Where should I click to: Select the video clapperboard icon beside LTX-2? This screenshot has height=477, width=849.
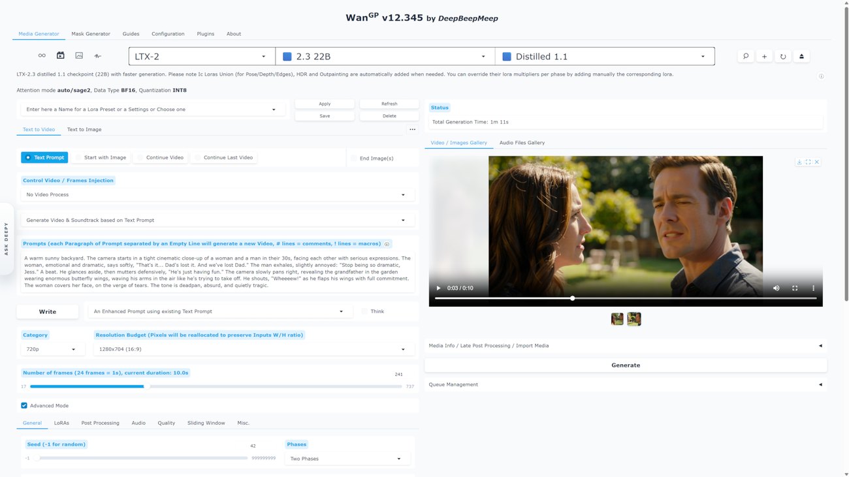tap(61, 56)
